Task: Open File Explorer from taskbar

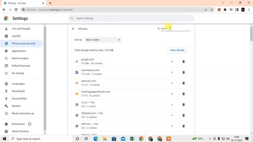Action: pos(105,138)
